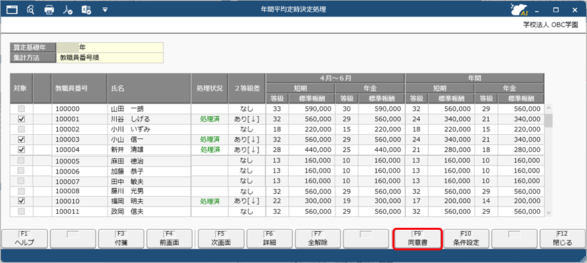Viewport: 587px width, 263px height.
Task: Click the vertical scrollbar thumb of the table
Action: [x=548, y=121]
